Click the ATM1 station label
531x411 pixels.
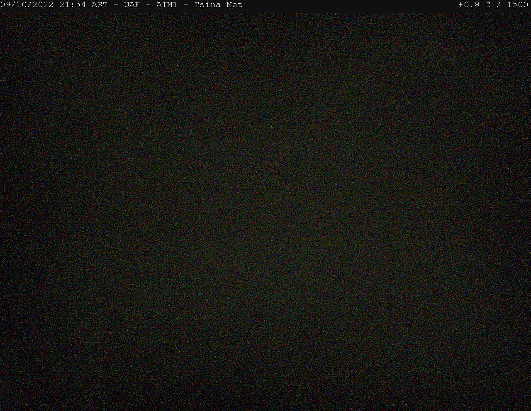click(167, 5)
